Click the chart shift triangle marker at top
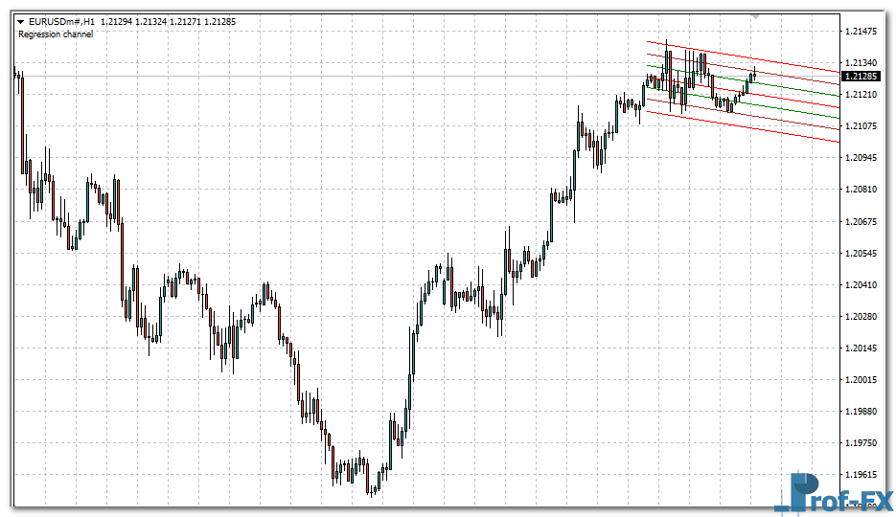The width and height of the screenshot is (896, 517). click(755, 17)
